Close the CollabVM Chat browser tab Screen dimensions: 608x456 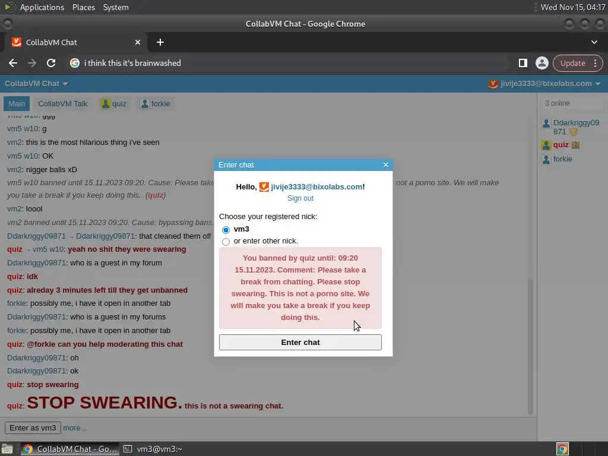pos(138,42)
